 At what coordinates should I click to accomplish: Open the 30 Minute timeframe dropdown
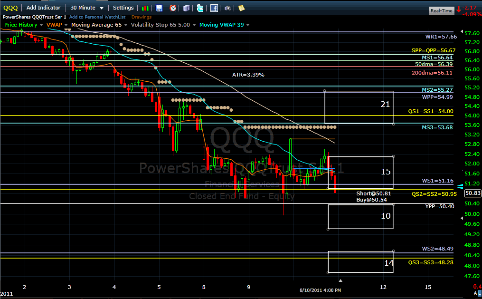click(x=87, y=8)
